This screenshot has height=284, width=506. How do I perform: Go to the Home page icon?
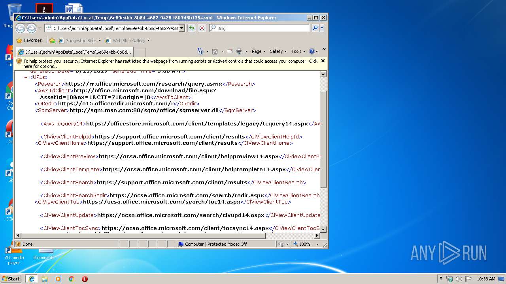pyautogui.click(x=200, y=51)
